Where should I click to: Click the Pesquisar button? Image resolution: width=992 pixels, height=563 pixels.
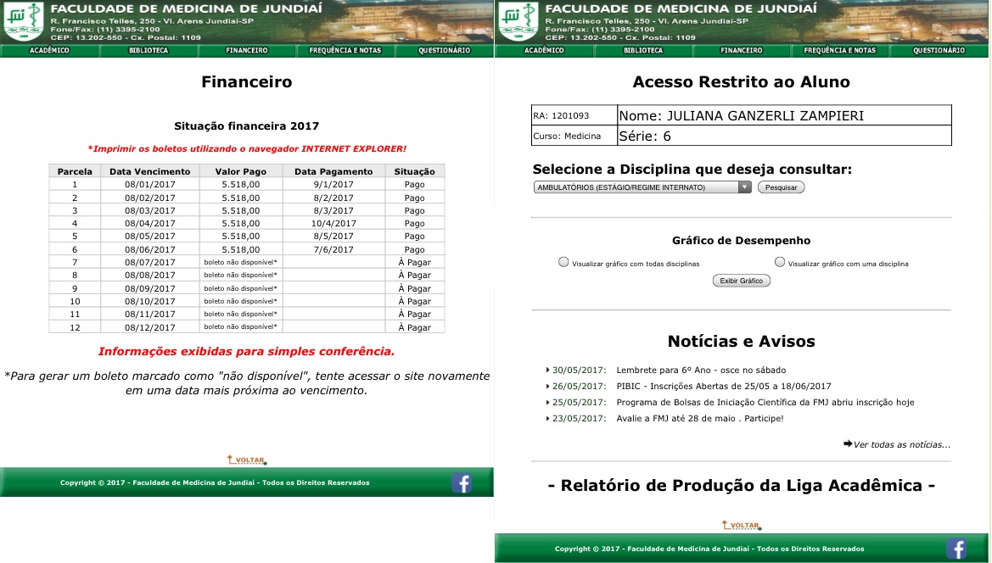[x=781, y=187]
